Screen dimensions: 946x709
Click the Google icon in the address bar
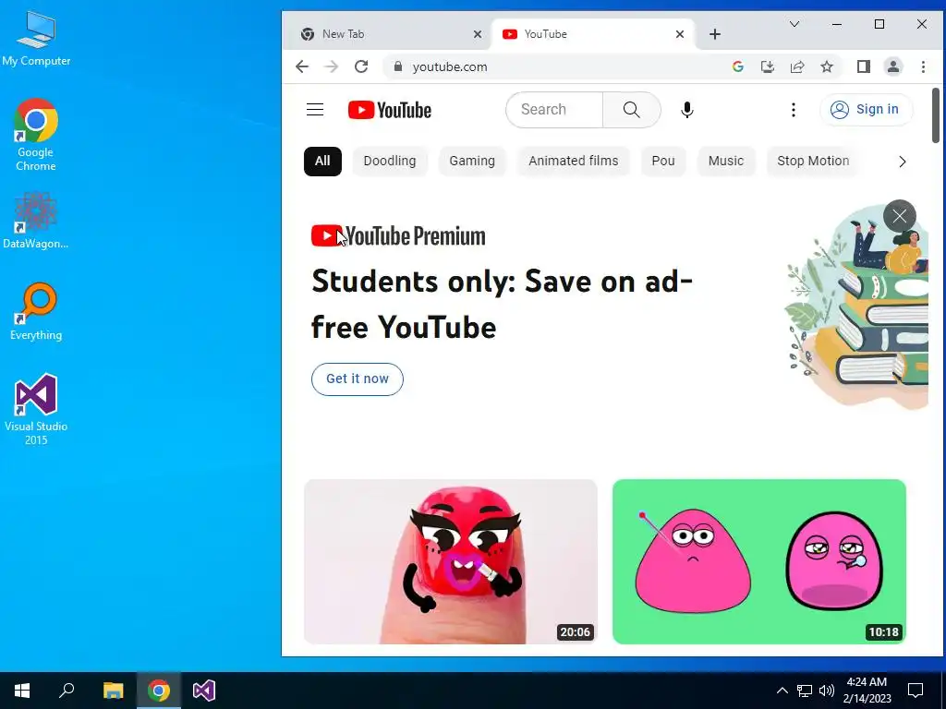[x=737, y=66]
